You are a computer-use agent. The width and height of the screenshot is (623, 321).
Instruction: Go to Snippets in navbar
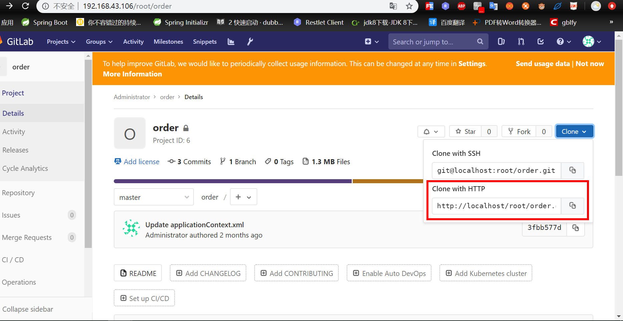[x=205, y=42]
